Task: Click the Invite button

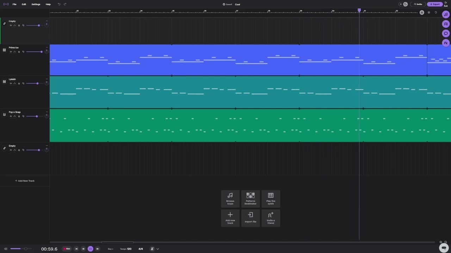Action: pyautogui.click(x=418, y=4)
